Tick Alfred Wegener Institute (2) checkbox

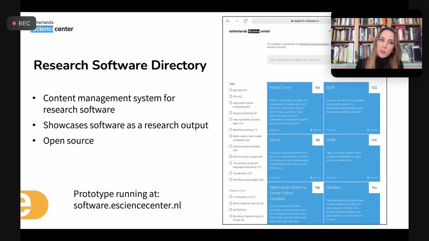[x=230, y=203]
